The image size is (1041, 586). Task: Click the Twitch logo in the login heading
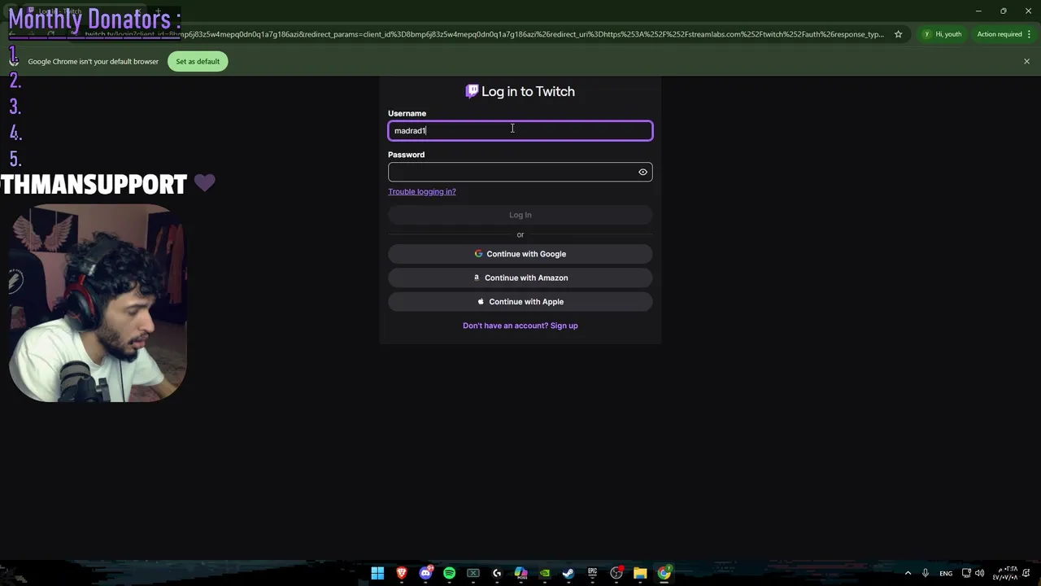[472, 91]
